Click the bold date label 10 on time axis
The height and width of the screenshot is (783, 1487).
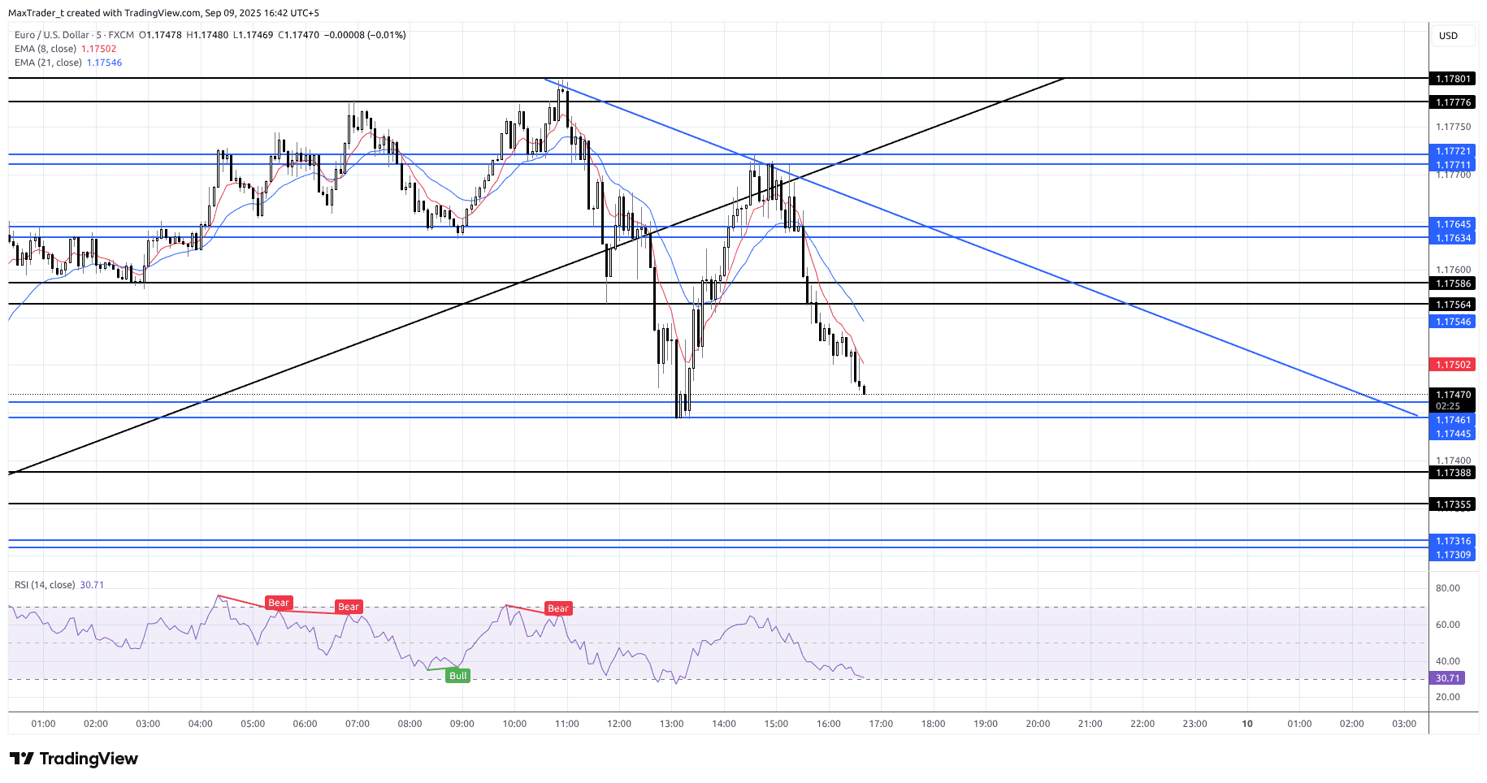pos(1247,724)
